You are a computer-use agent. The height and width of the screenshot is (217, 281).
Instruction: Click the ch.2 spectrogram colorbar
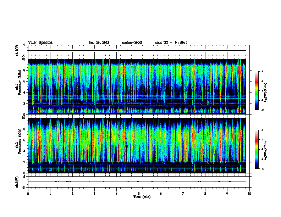click(257, 149)
